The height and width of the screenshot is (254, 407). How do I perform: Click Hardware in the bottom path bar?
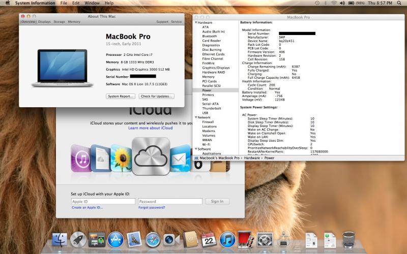click(251, 158)
